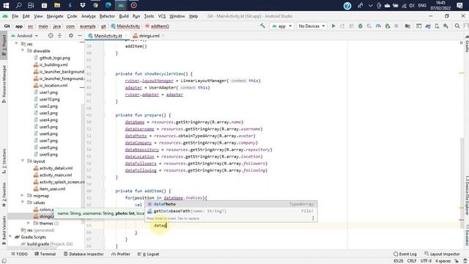Screen dimensions: 469x264
Task: Open Task View on Windows taskbar
Action: 31,5
